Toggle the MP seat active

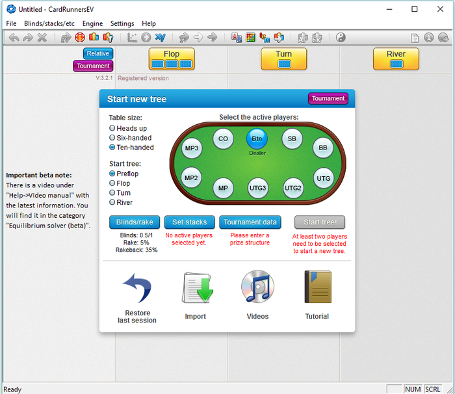(223, 188)
